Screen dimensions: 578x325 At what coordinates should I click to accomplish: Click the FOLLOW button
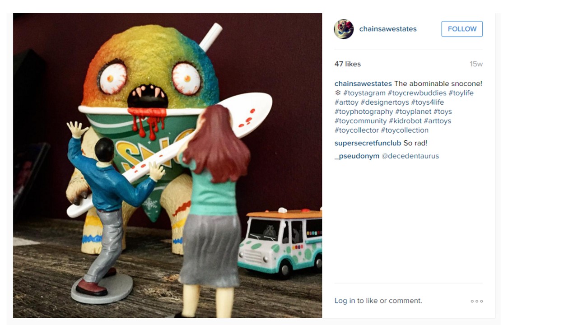pos(462,29)
